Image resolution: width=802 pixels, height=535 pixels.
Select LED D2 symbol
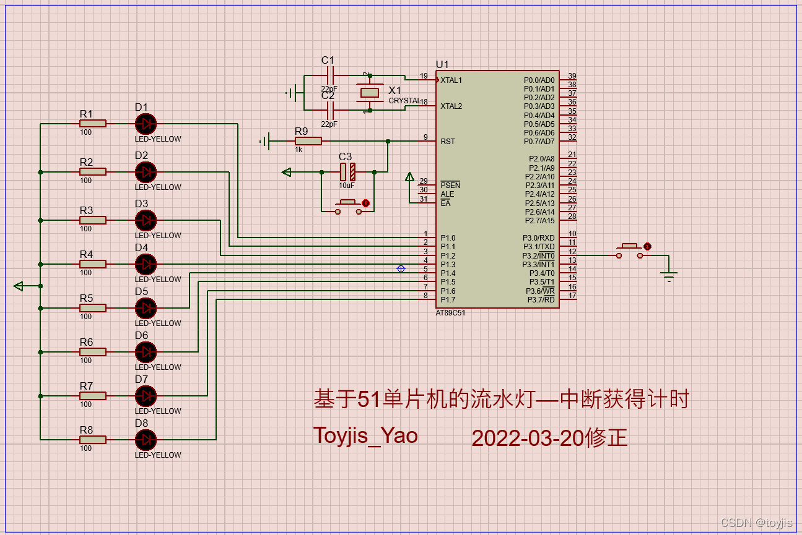pos(146,171)
